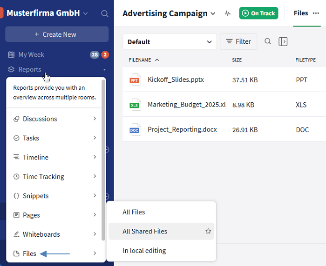Click the Files page icon in Reports menu
Image resolution: width=326 pixels, height=266 pixels.
[16, 253]
